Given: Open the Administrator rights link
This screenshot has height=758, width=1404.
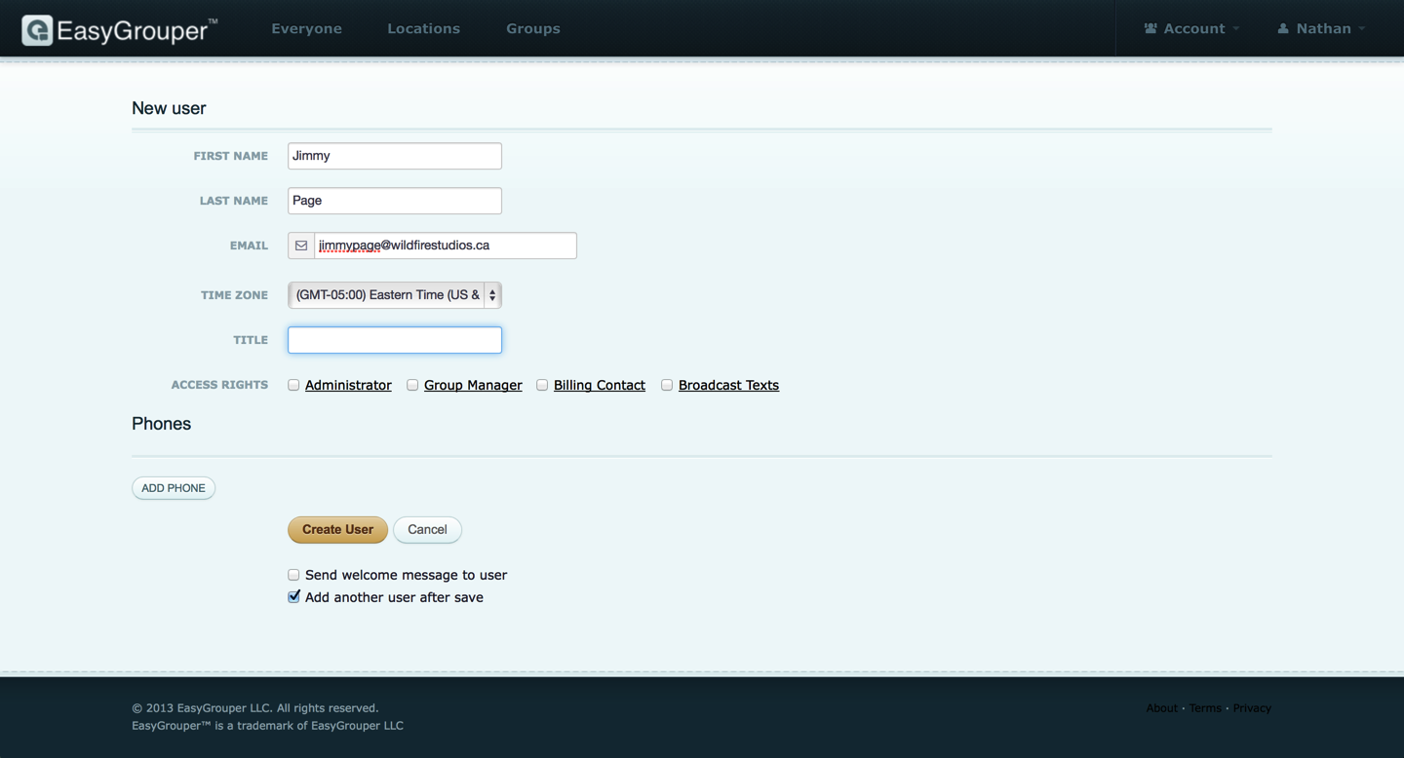Looking at the screenshot, I should [x=348, y=385].
